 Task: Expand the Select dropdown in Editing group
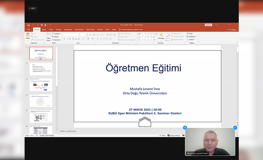tap(191, 40)
